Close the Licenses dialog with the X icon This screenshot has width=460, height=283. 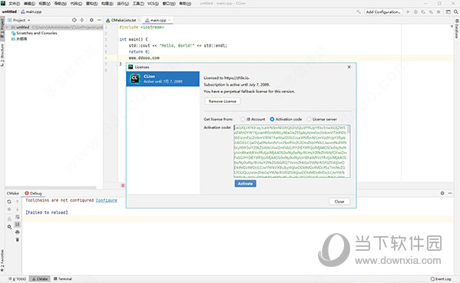coord(349,67)
